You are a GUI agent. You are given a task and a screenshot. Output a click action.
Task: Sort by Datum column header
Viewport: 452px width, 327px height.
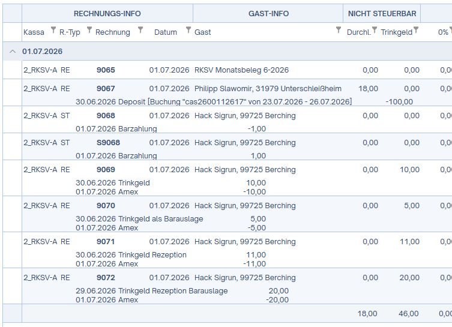[x=166, y=32]
